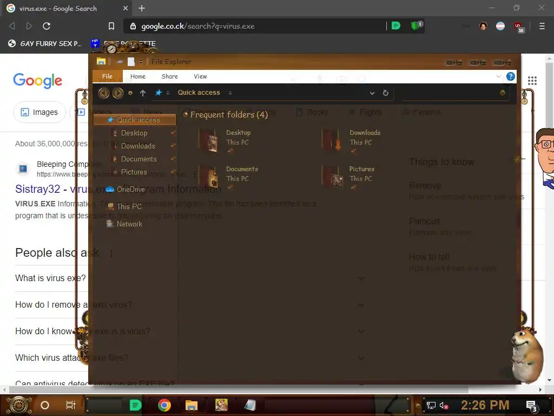Open Cortana circle on taskbar
This screenshot has height=416, width=554.
click(45, 405)
